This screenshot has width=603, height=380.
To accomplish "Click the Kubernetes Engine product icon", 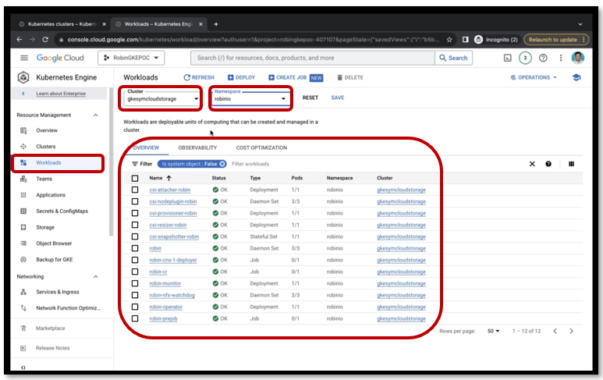I will [23, 77].
